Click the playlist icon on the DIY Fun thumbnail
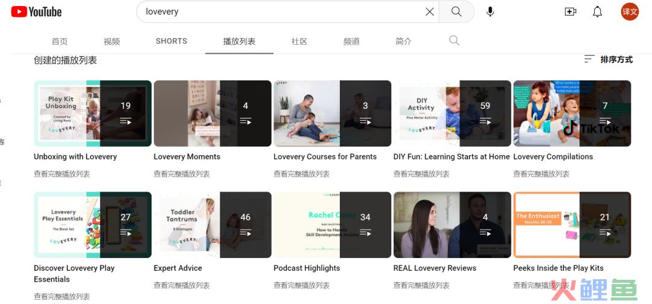Image resolution: width=652 pixels, height=304 pixels. [485, 121]
